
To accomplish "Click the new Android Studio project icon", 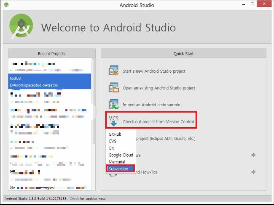I will [x=113, y=71].
